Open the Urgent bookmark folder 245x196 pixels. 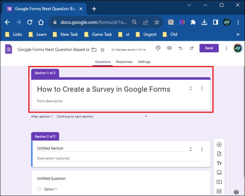(x=146, y=35)
